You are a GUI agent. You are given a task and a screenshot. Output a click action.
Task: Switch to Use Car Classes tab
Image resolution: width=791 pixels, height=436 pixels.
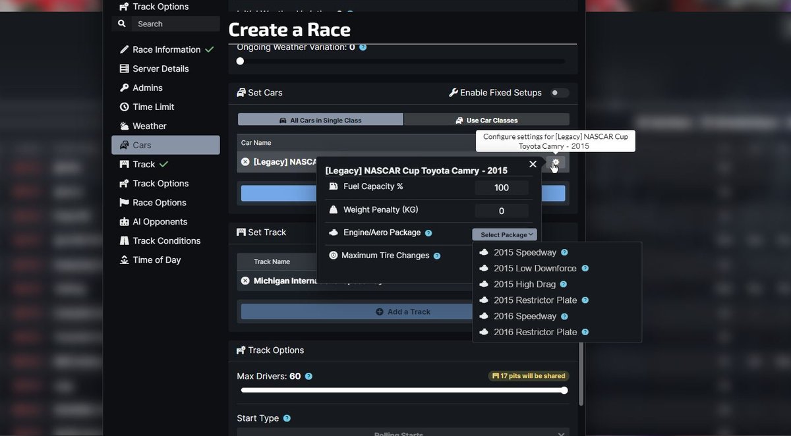486,120
